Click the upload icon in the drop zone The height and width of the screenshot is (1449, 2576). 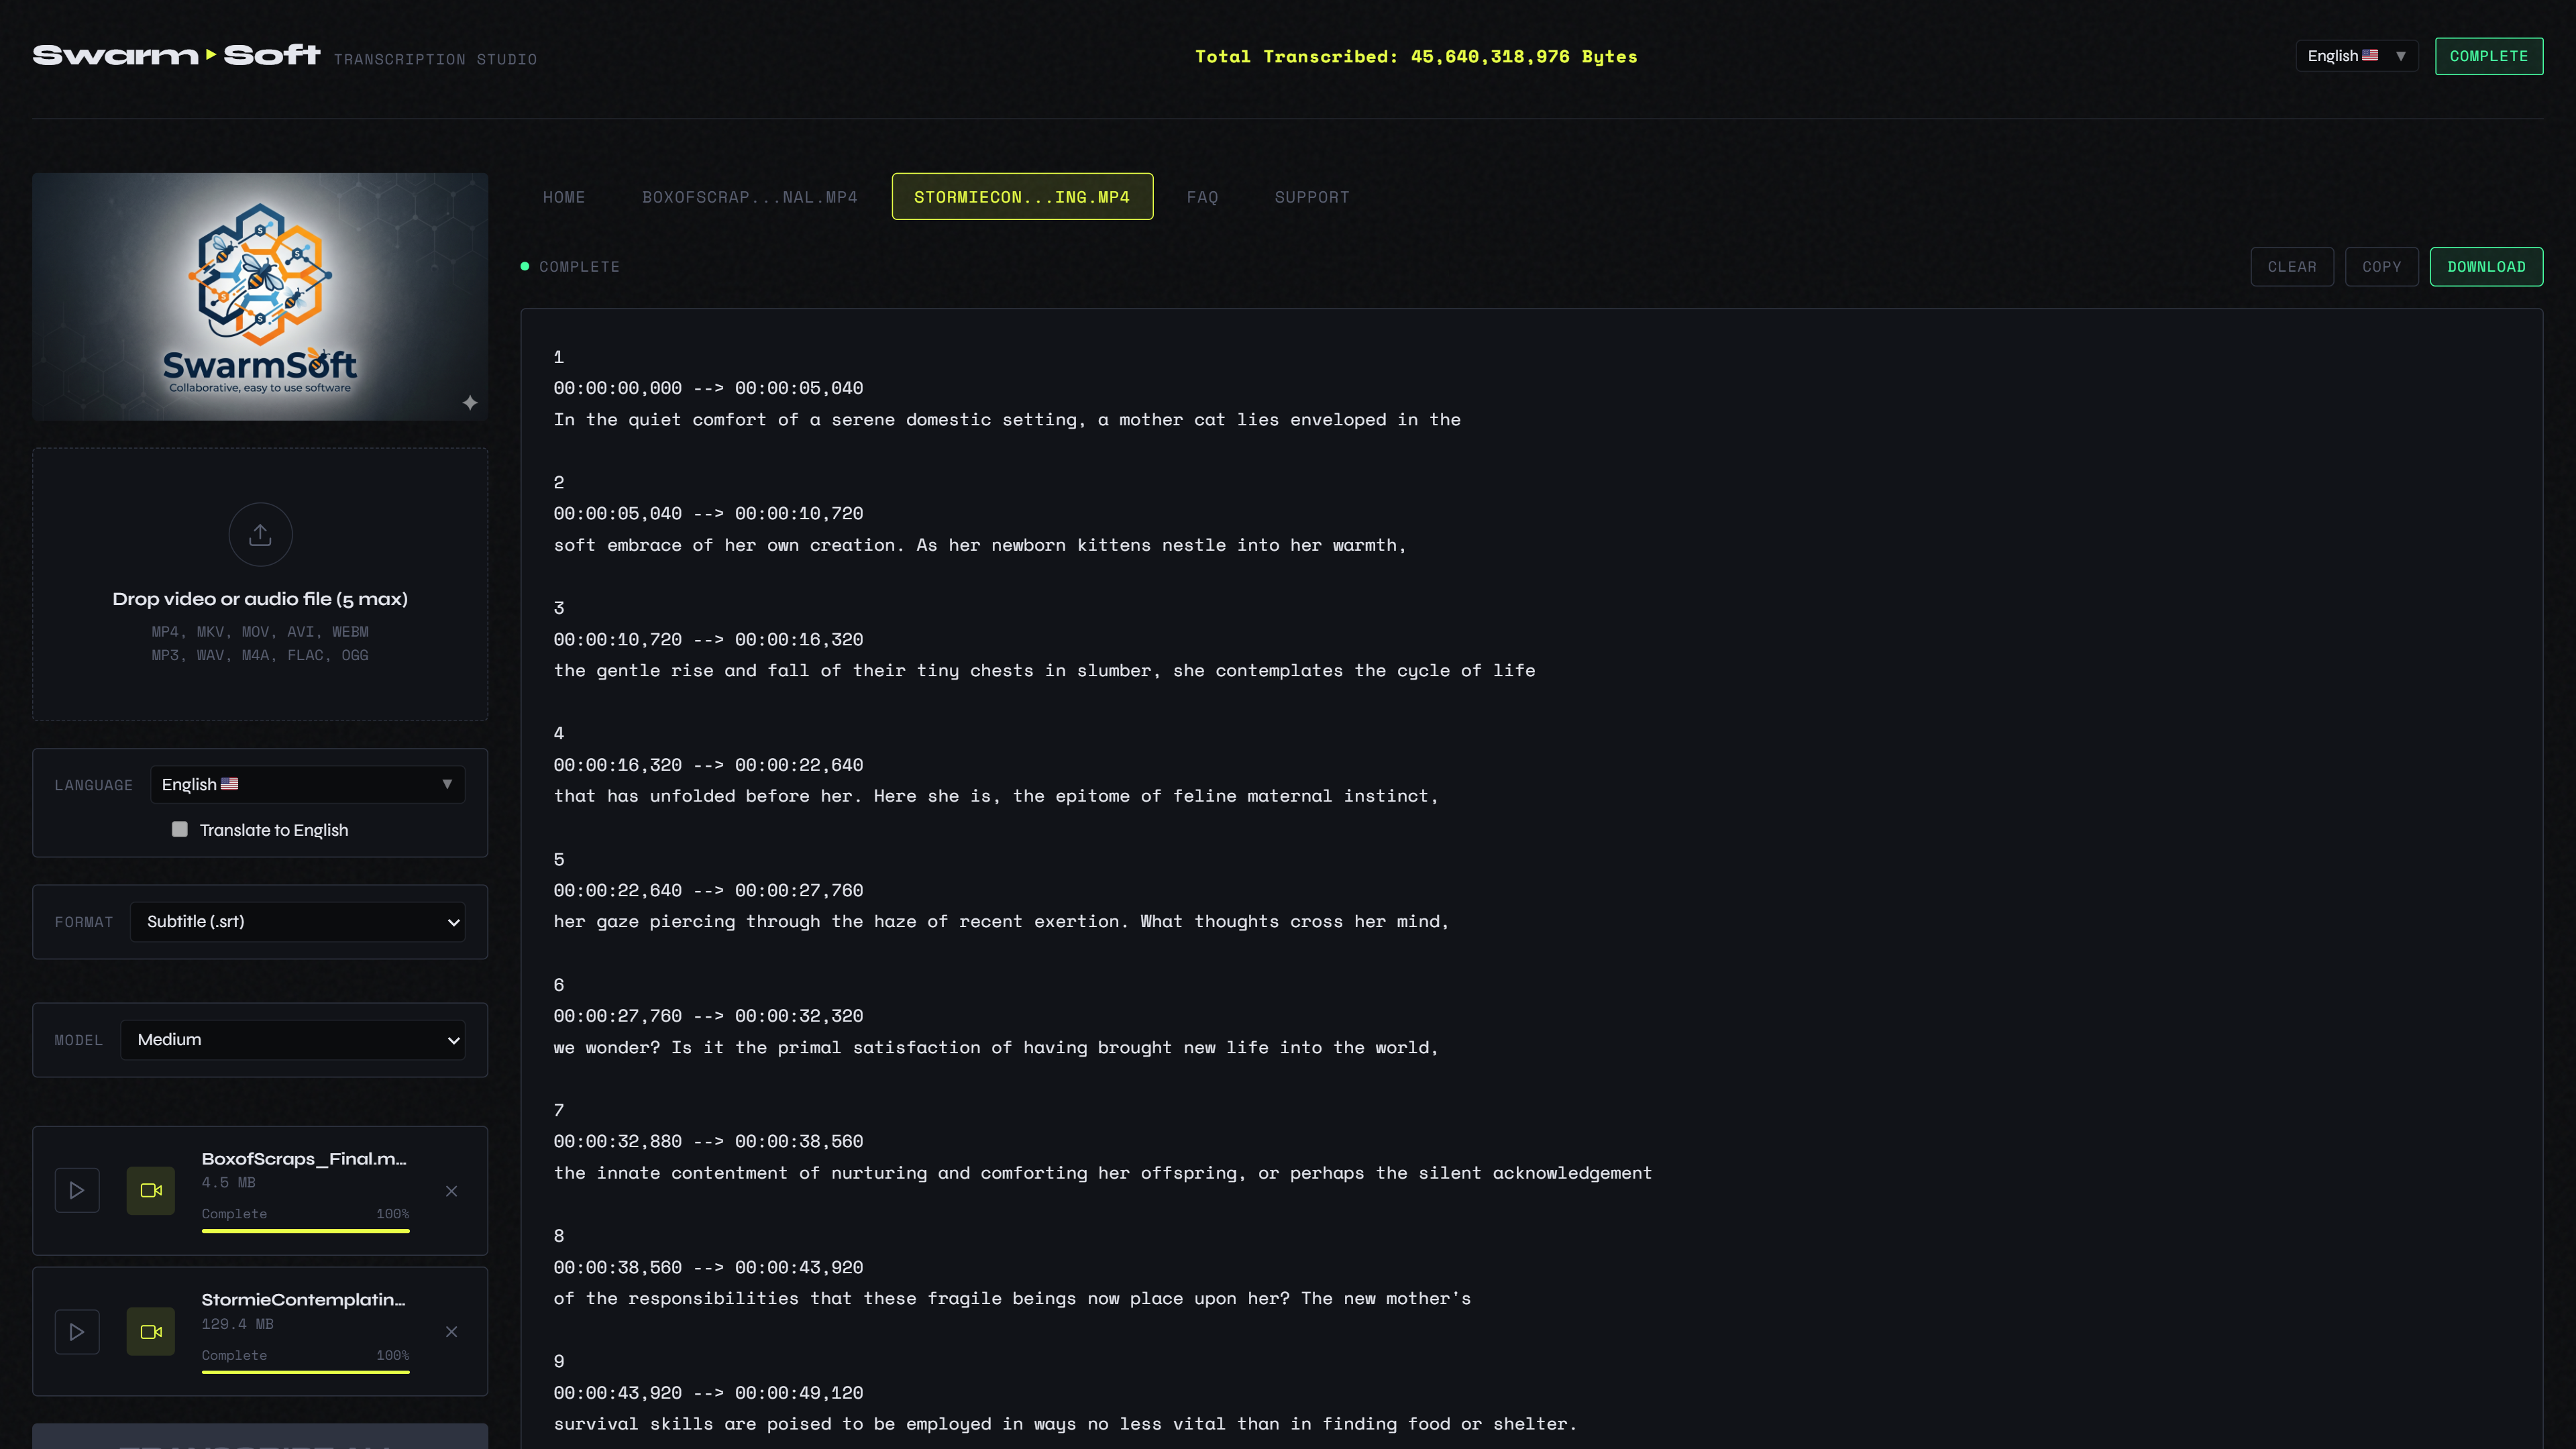260,535
